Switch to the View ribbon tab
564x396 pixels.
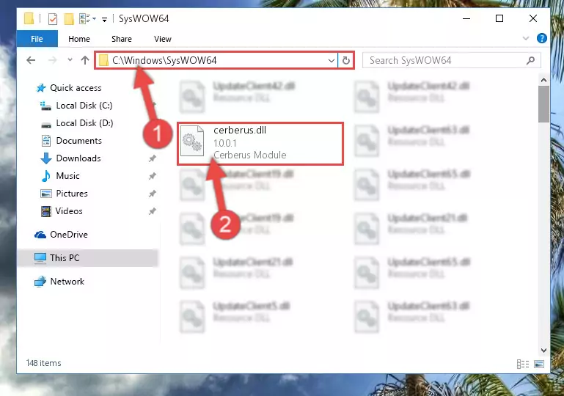tap(163, 39)
